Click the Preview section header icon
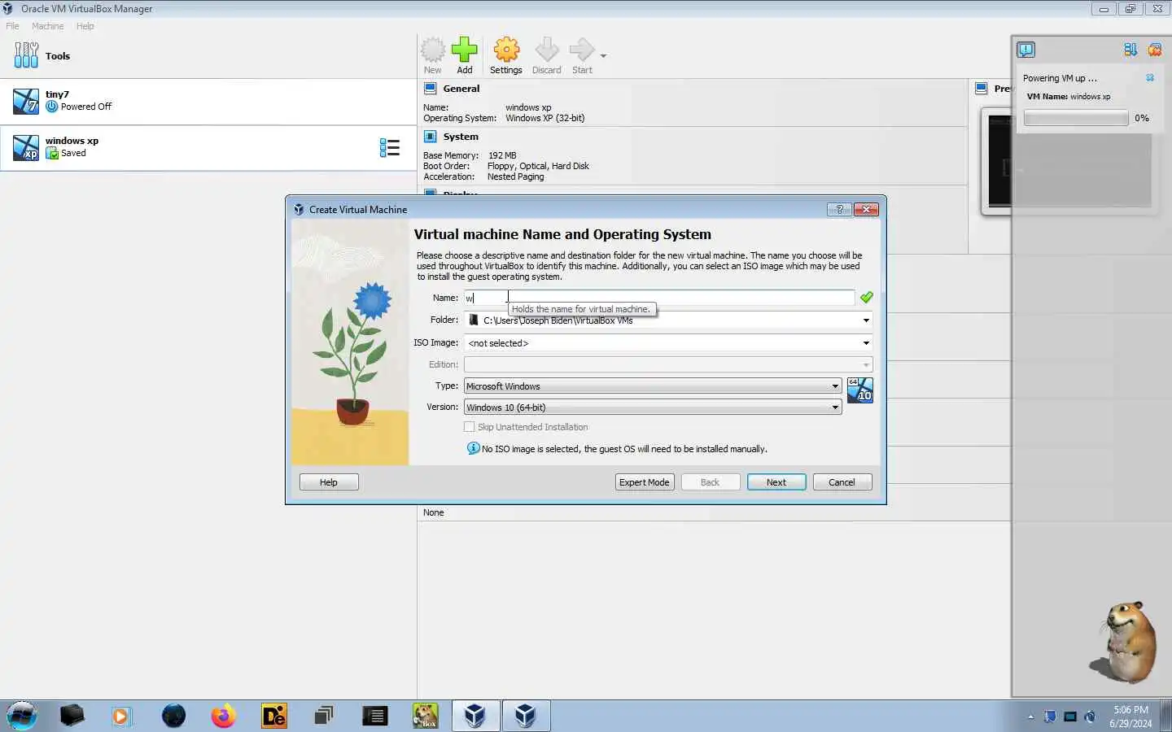Screen dimensions: 1172x732 (982, 89)
